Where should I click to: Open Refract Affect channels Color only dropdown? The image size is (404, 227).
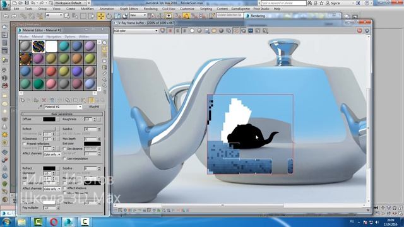coord(52,189)
